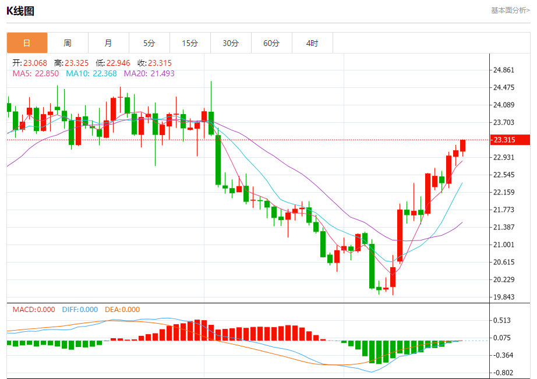Select the 日 daily chart tab
Image resolution: width=537 pixels, height=379 pixels.
[27, 43]
